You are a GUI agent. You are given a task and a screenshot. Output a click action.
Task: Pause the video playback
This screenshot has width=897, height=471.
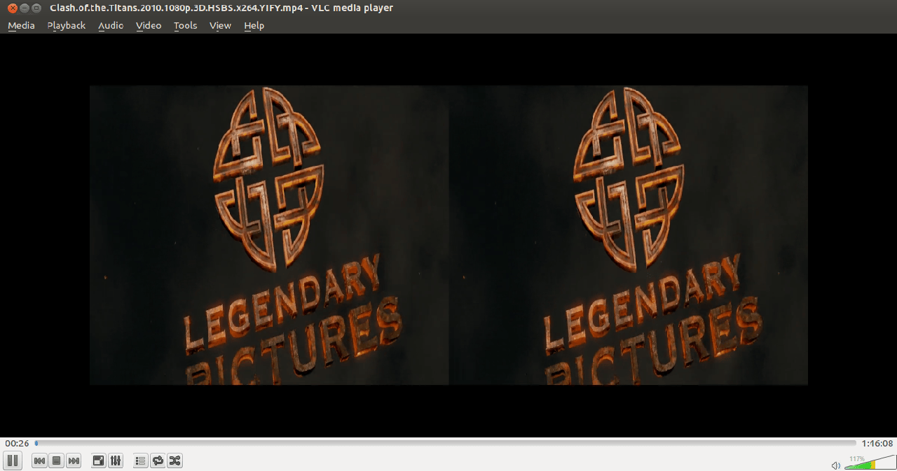12,461
